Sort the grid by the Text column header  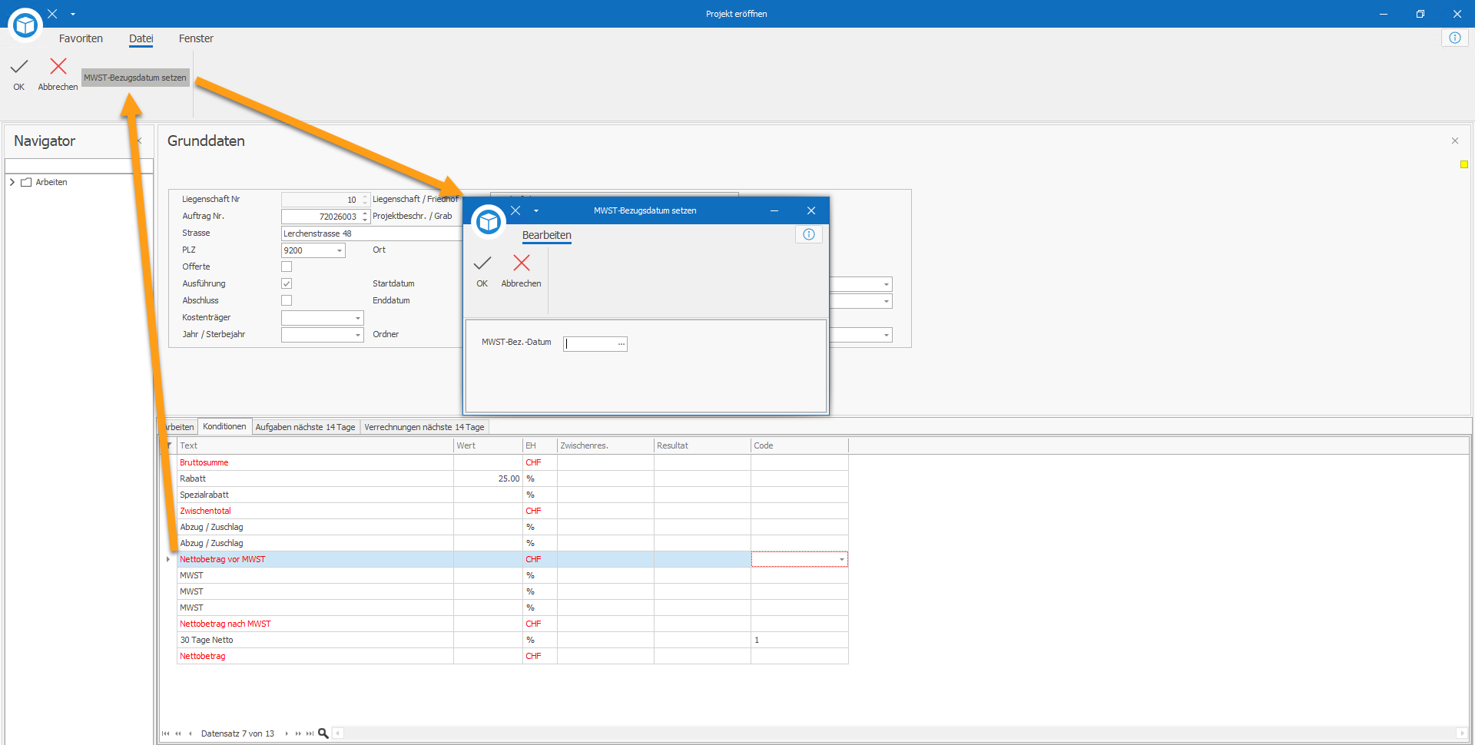click(315, 445)
